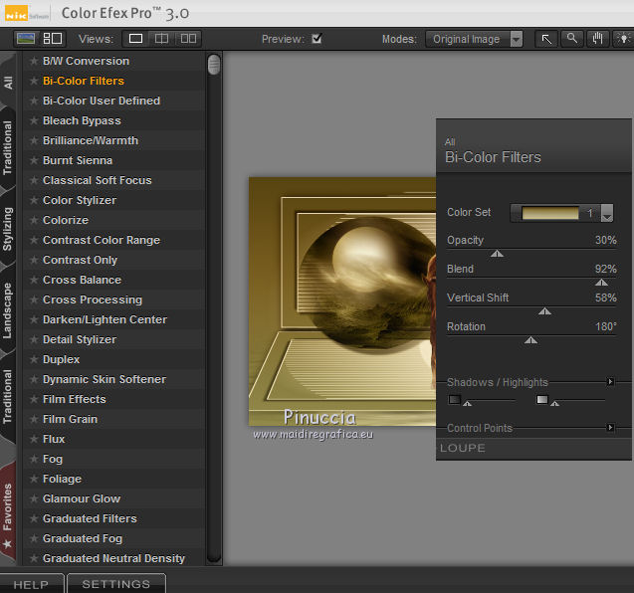Switch to side-by-side preview view
The image size is (634, 593).
[187, 39]
